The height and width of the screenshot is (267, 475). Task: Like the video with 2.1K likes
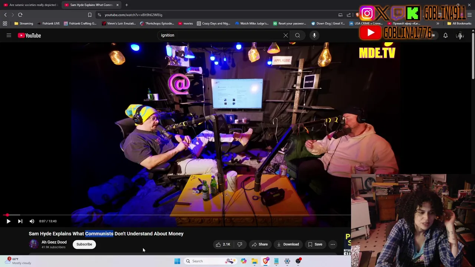[223, 244]
